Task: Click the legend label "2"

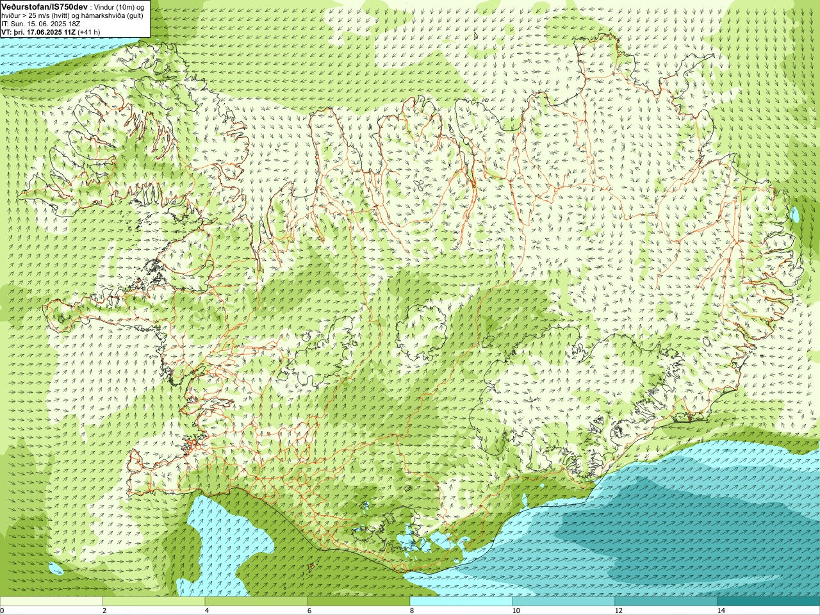Action: click(104, 611)
